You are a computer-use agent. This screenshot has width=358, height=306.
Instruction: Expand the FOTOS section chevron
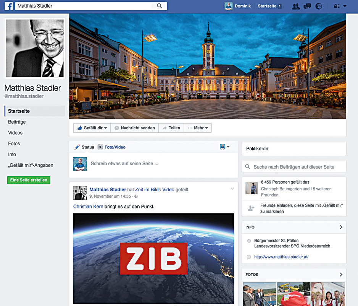click(x=341, y=274)
